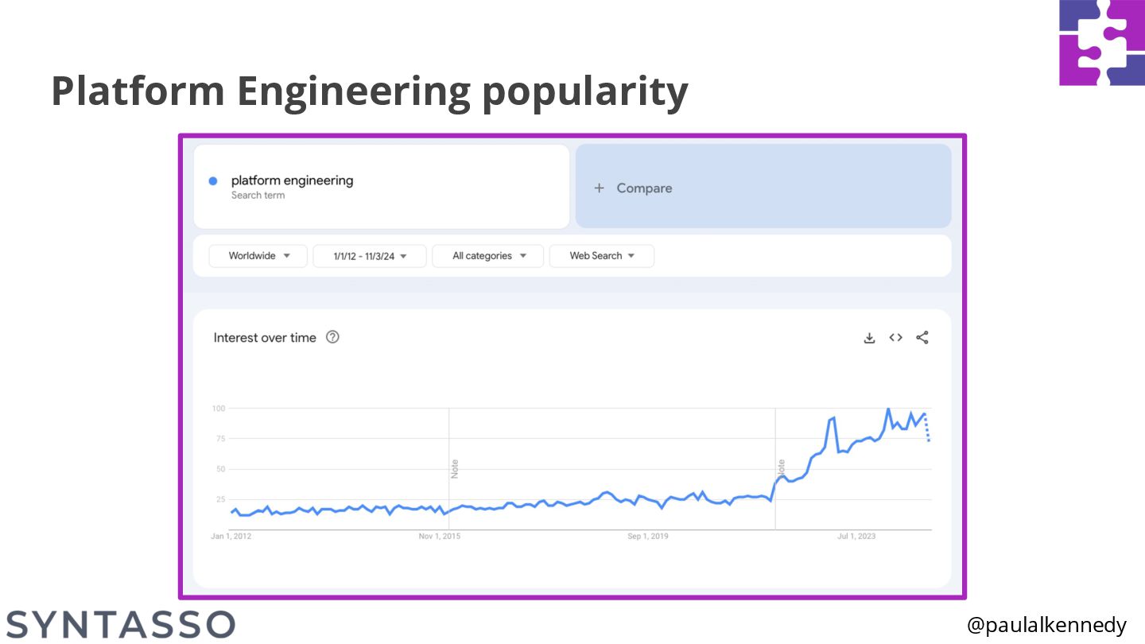Click the @paulalkennedy handle
The width and height of the screenshot is (1145, 644).
click(x=1046, y=626)
